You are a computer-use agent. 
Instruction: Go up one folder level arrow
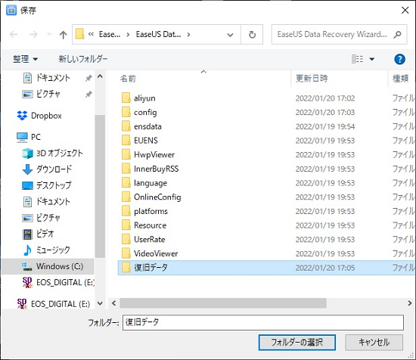63,35
